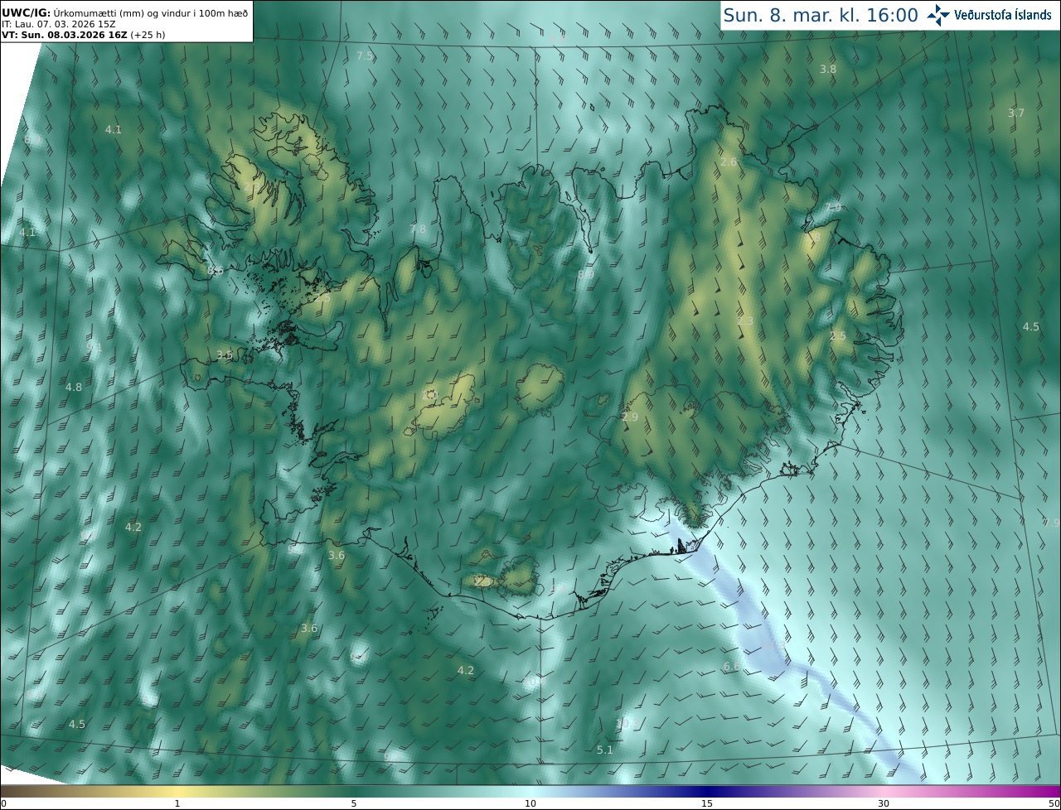Click the map value "3.8"
The height and width of the screenshot is (810, 1061).
coord(828,69)
